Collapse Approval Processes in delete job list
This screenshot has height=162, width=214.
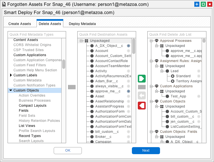(x=151, y=41)
